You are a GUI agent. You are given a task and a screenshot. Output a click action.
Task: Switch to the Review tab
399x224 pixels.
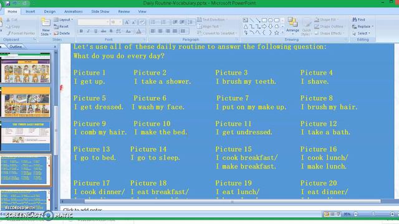click(x=124, y=12)
